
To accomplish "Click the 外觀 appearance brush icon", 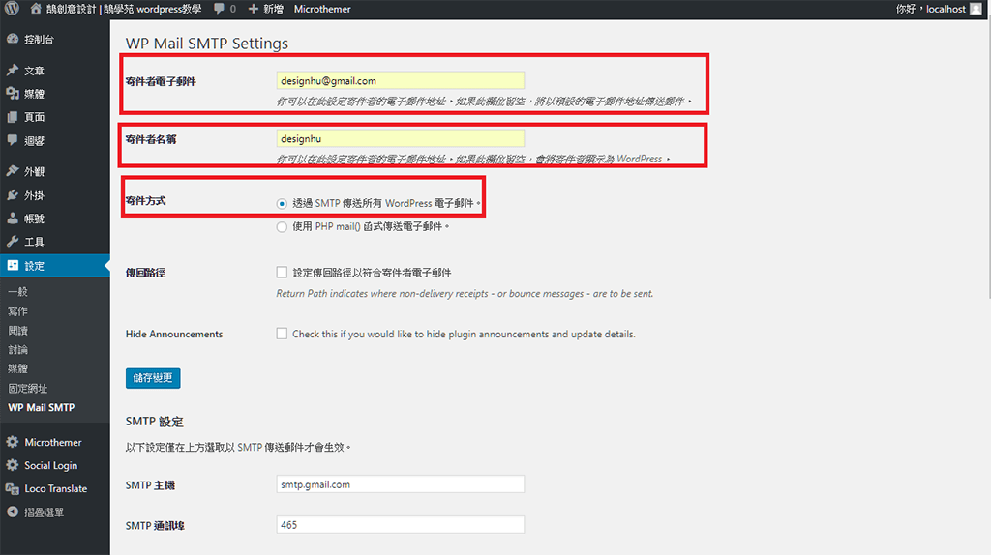I will coord(13,171).
